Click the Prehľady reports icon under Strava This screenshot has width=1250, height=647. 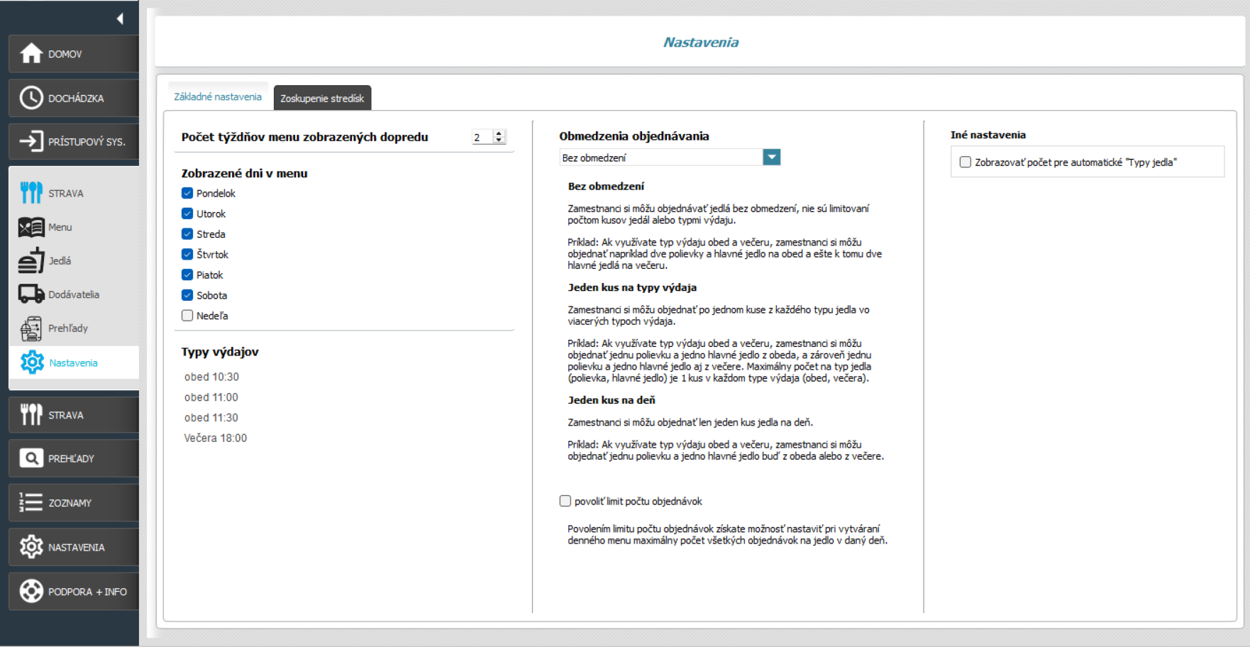coord(31,328)
